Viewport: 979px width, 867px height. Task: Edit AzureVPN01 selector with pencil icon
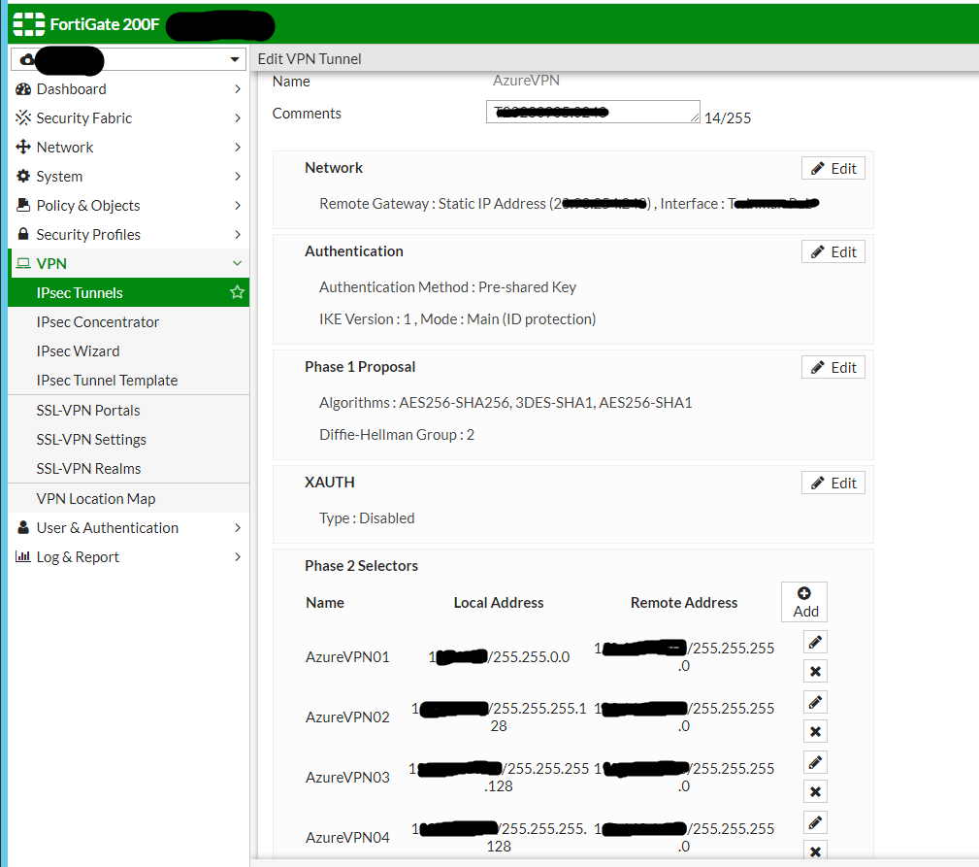point(815,642)
